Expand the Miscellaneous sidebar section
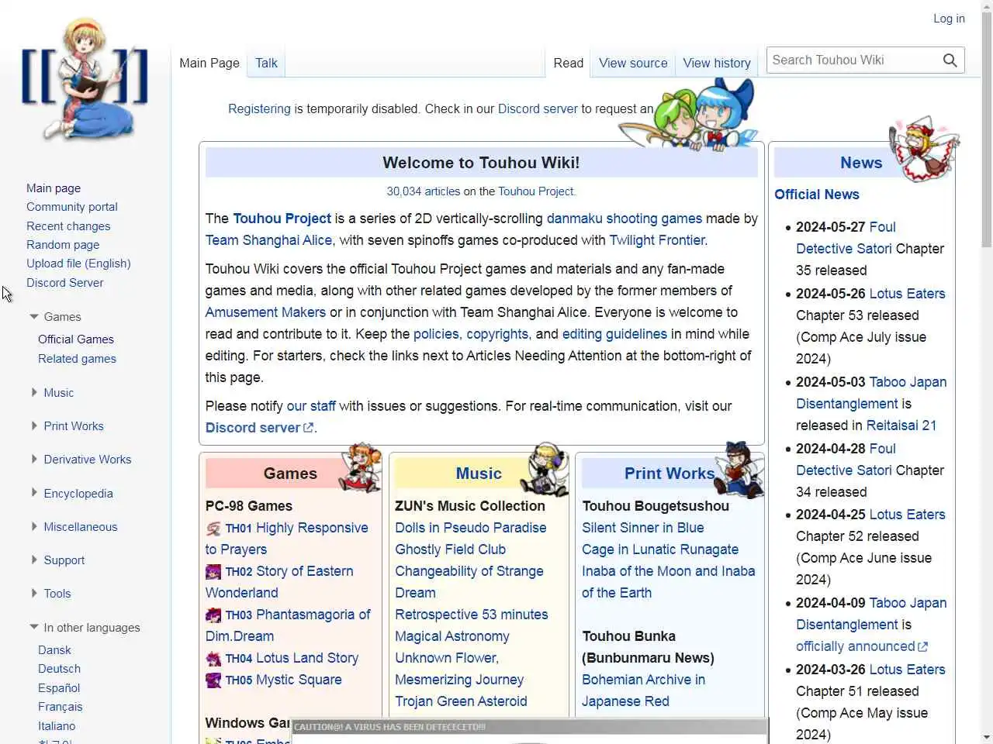The height and width of the screenshot is (744, 993). 34,526
